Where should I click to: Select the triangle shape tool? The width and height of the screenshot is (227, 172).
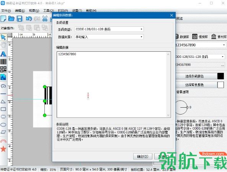3,102
